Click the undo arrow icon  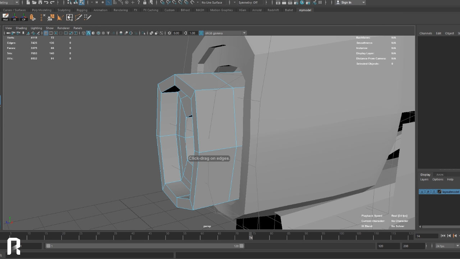point(46,3)
